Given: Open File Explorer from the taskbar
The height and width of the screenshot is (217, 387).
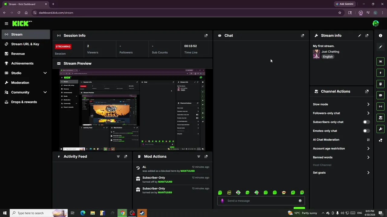Looking at the screenshot, I should tap(93, 213).
